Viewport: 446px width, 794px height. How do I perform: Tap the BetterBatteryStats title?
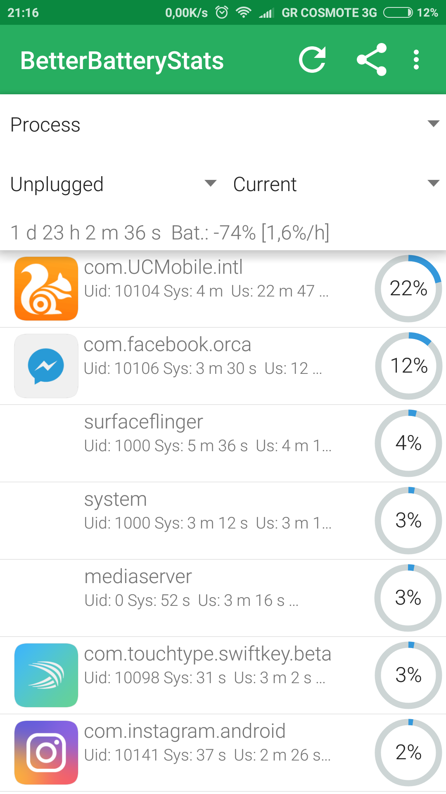pos(122,61)
